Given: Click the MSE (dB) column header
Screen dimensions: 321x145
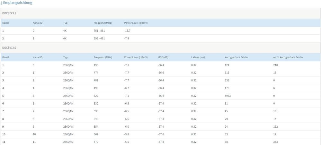Looking at the screenshot, I should tap(163, 57).
